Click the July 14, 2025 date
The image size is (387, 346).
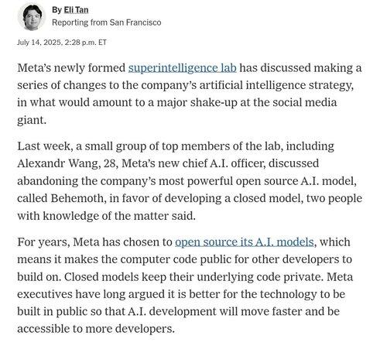point(39,43)
